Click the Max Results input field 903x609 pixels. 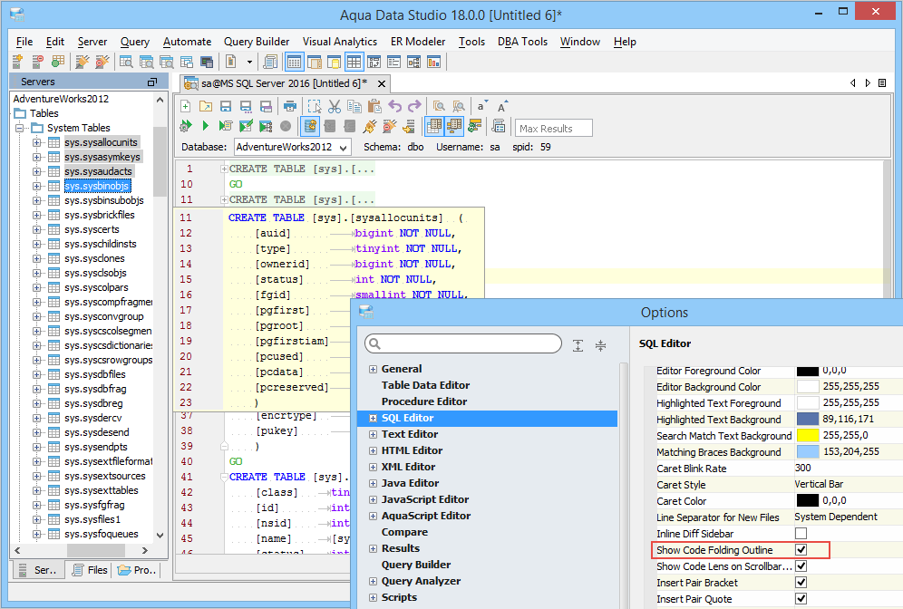(554, 128)
